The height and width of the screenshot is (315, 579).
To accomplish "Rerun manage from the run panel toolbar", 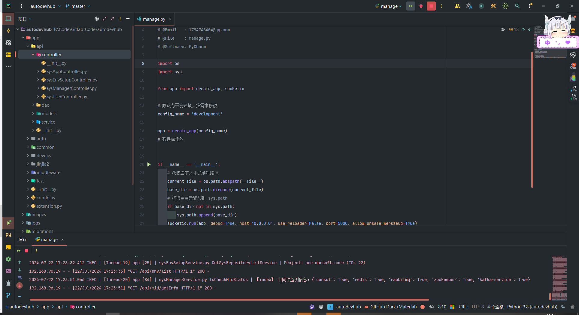I will pyautogui.click(x=19, y=251).
